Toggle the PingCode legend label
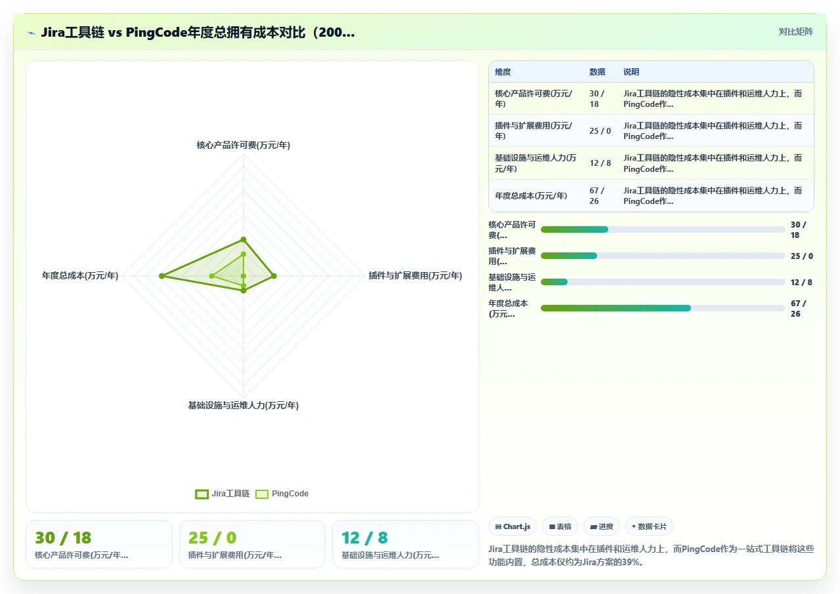 290,494
